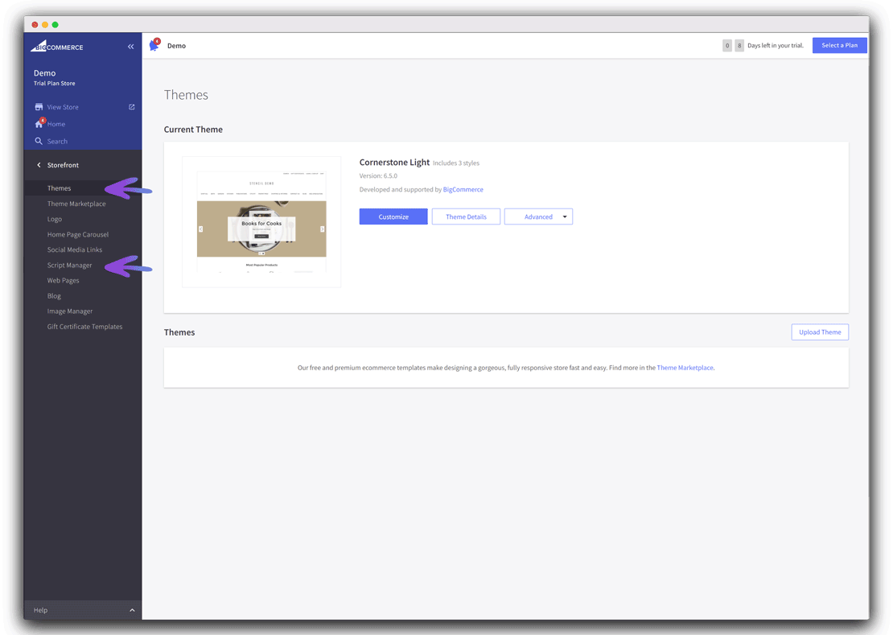Viewport: 893px width, 635px height.
Task: Click the Customize button
Action: [393, 216]
